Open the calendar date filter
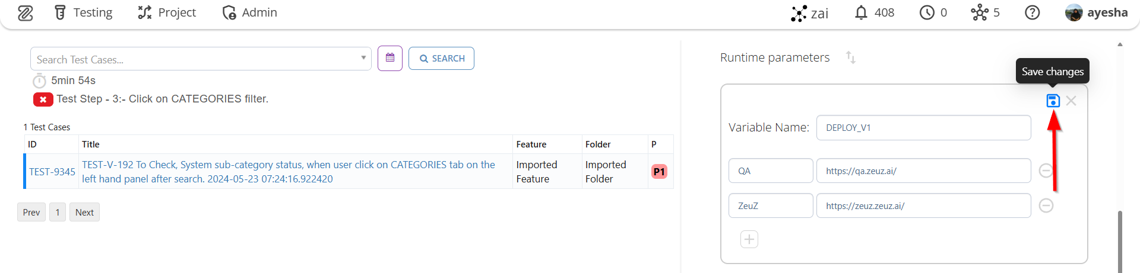This screenshot has height=273, width=1140. pos(390,58)
